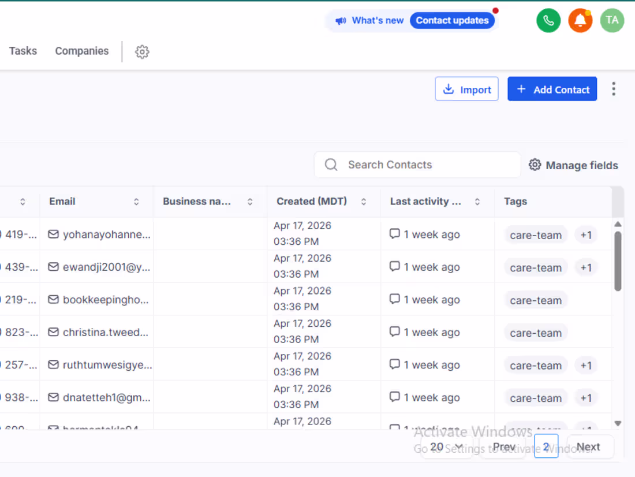This screenshot has width=635, height=477.
Task: Click the email icon for ruthtumwesigye
Action: [54, 365]
